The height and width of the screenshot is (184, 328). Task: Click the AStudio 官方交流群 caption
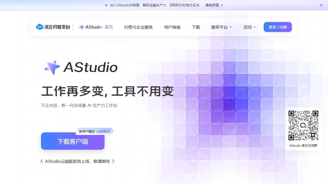[x=303, y=146]
